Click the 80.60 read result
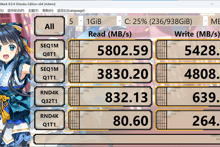 (110, 120)
